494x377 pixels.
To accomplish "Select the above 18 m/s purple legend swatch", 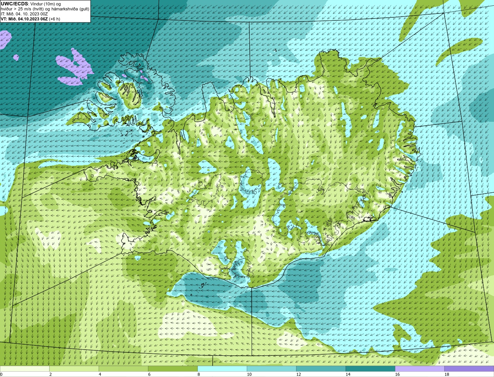I will click(469, 369).
